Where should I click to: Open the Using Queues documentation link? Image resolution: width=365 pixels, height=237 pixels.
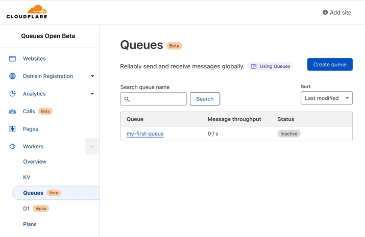coord(271,66)
